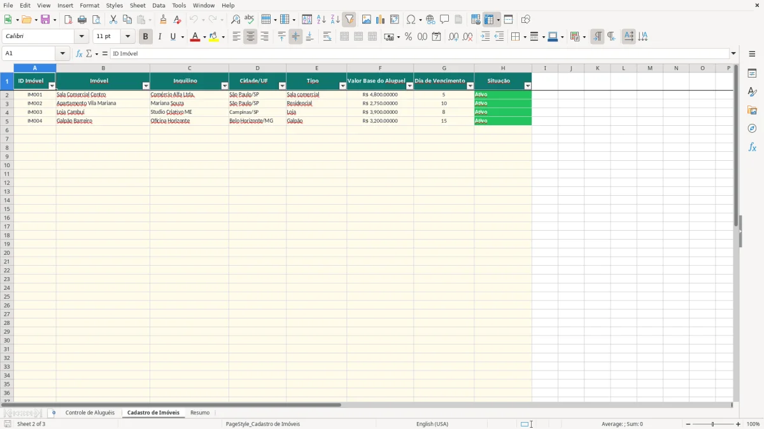Screen dimensions: 764x429
Task: Apply the red font color swatch
Action: 195,37
